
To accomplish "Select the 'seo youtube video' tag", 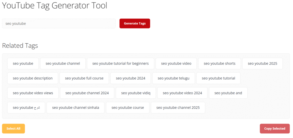I will click(176, 64).
